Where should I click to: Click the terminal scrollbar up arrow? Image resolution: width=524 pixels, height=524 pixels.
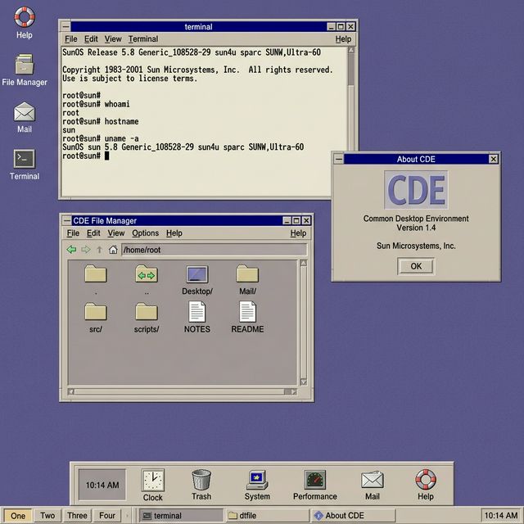click(x=350, y=51)
